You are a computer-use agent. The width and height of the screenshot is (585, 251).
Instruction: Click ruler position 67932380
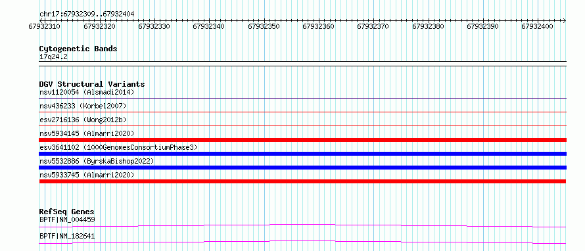click(429, 26)
